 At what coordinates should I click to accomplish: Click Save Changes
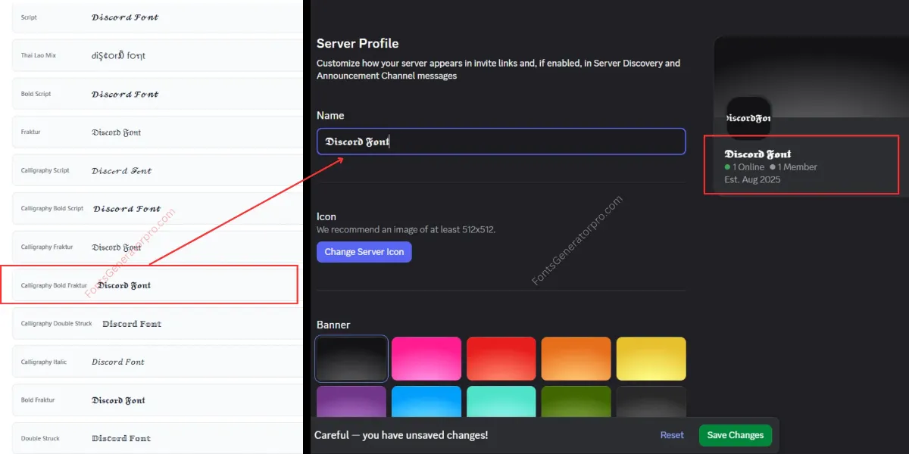click(x=735, y=435)
